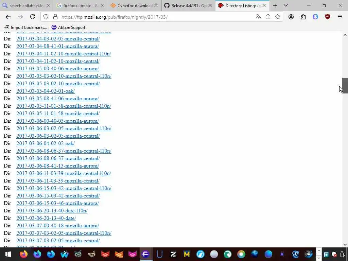Close the Cyberfox download tab
This screenshot has width=348, height=261.
[x=156, y=6]
